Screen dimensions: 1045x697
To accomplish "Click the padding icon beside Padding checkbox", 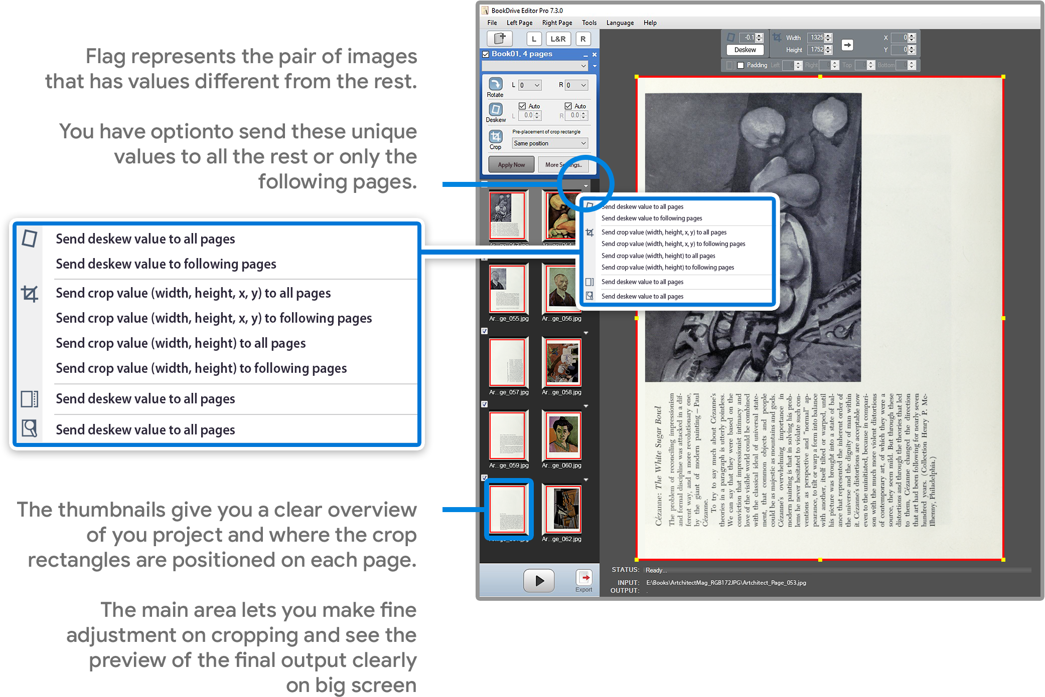I will (730, 65).
